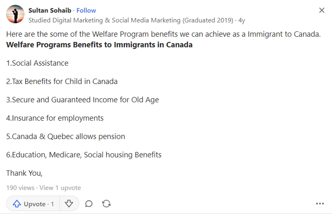Click the Tax Benefits for Child line
This screenshot has height=214, width=332.
click(62, 81)
